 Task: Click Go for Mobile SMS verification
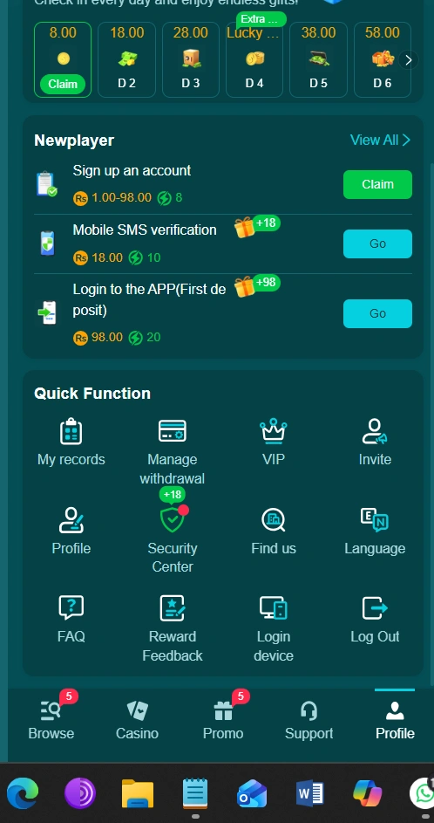(377, 243)
